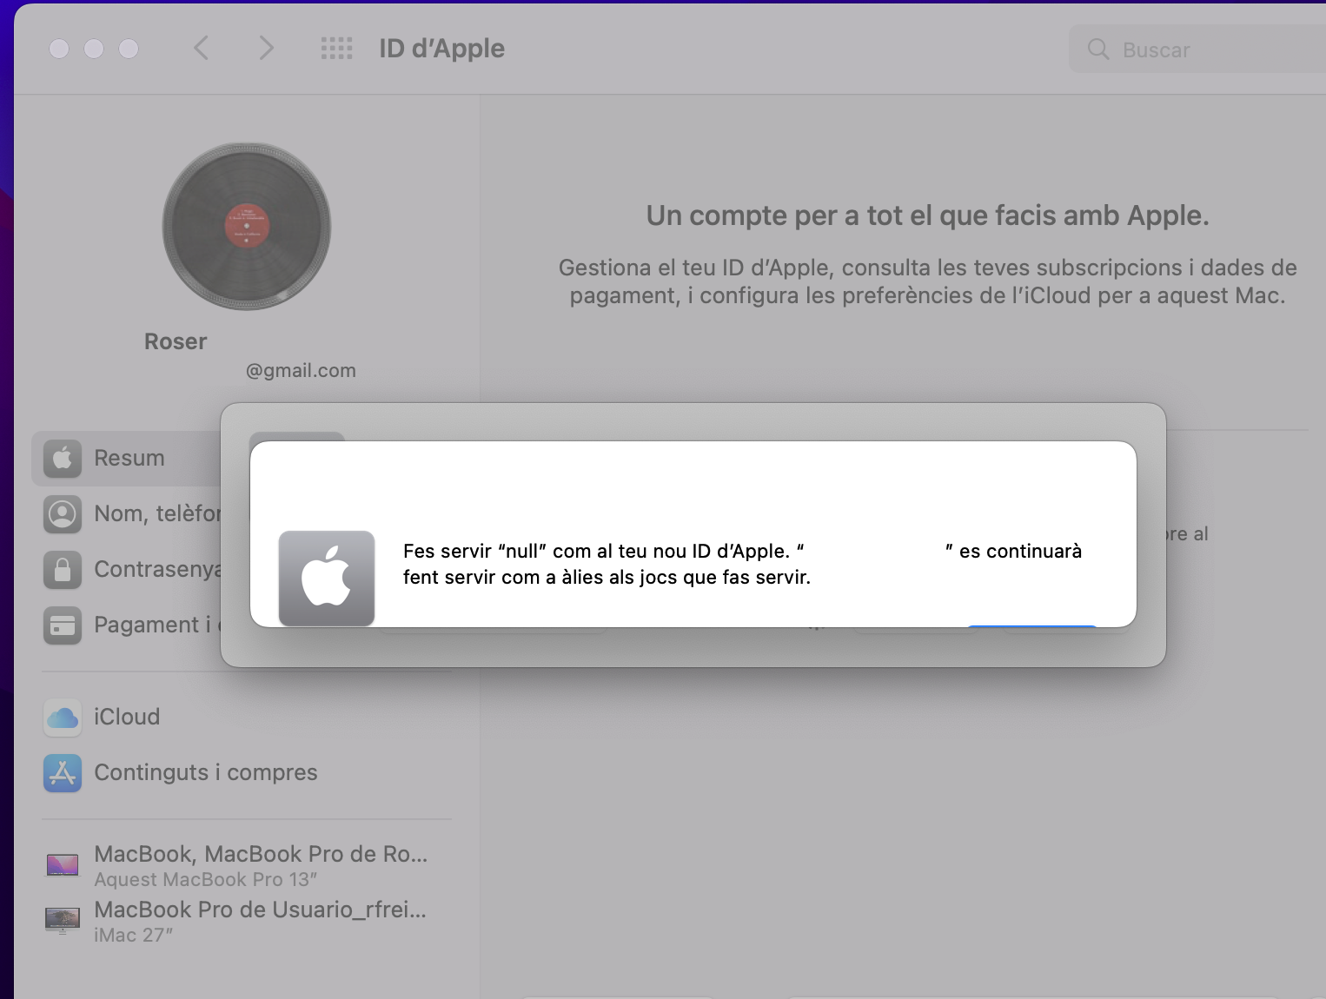Show all preferences via the grid icon
The image size is (1326, 999).
coord(336,49)
